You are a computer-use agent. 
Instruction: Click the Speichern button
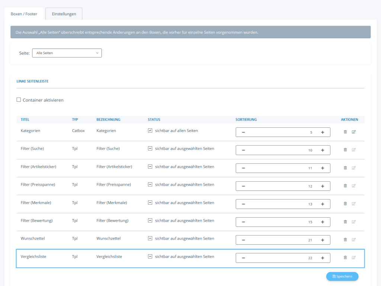pos(342,276)
